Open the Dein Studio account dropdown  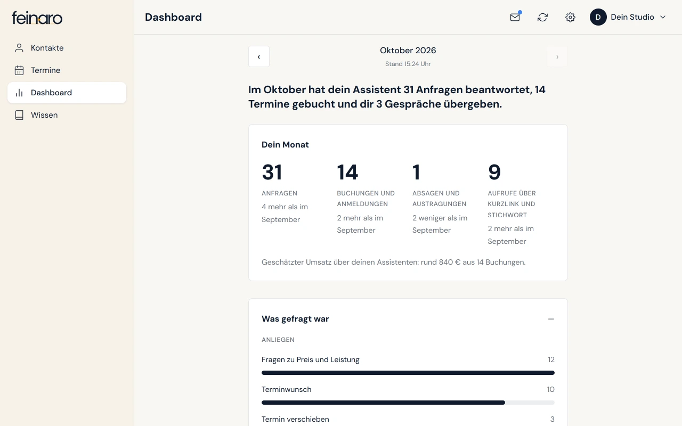coord(628,17)
